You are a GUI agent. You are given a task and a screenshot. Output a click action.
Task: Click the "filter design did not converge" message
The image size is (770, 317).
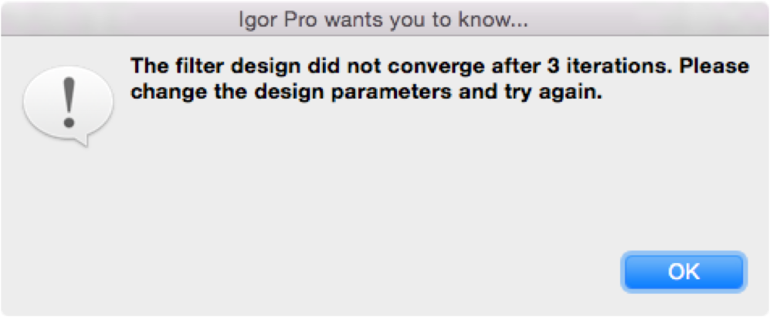[x=439, y=66]
